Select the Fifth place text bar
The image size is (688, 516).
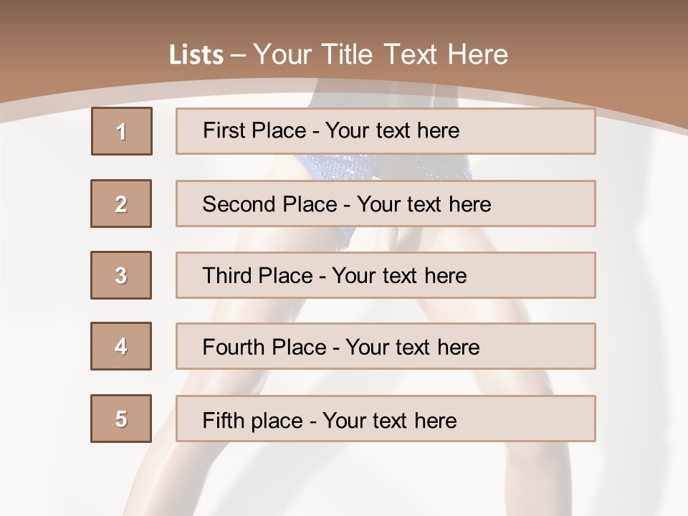tap(386, 419)
